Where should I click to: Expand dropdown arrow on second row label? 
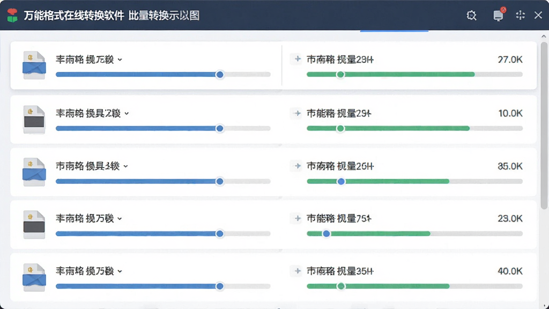tap(127, 114)
